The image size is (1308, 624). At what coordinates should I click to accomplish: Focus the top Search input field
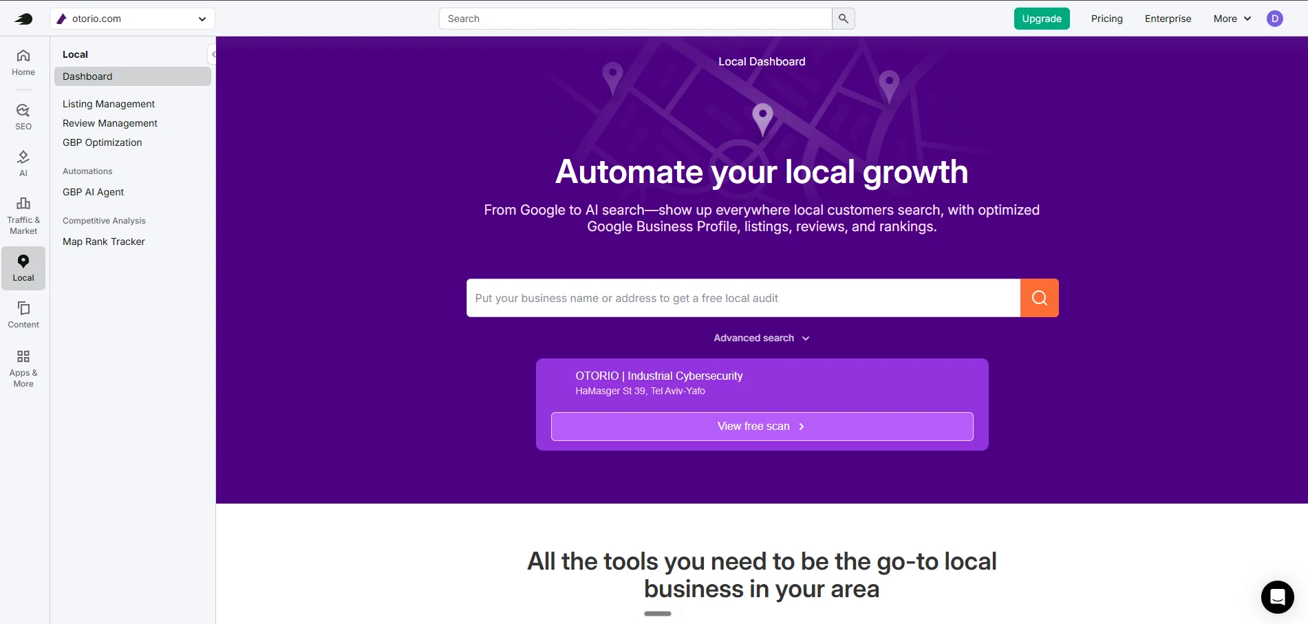coord(635,19)
